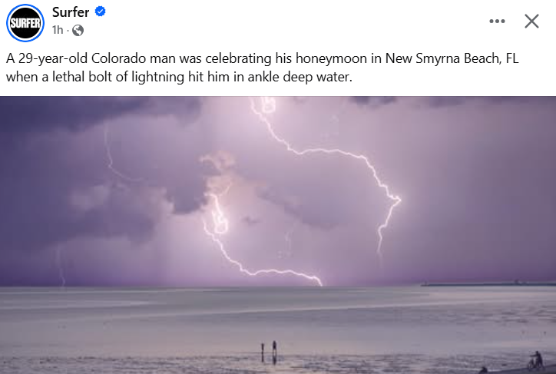Close the post with the X

[531, 22]
